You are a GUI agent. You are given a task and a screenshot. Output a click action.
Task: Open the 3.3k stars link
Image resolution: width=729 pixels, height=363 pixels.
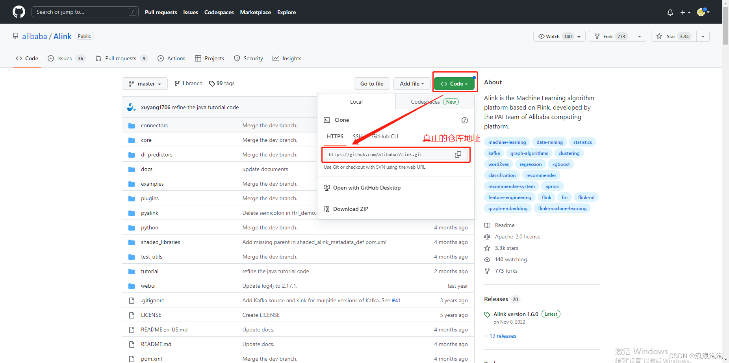click(x=506, y=248)
